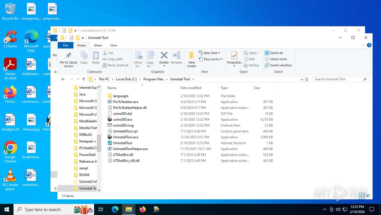Click the Rename ribbon icon
This screenshot has width=381, height=215.
click(x=176, y=58)
